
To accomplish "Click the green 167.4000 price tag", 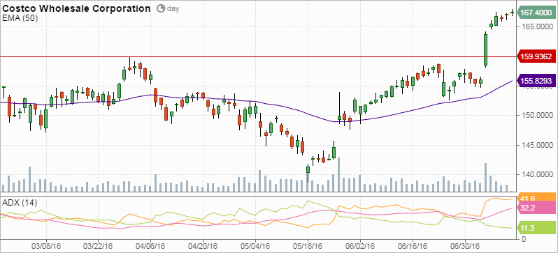I will [536, 13].
